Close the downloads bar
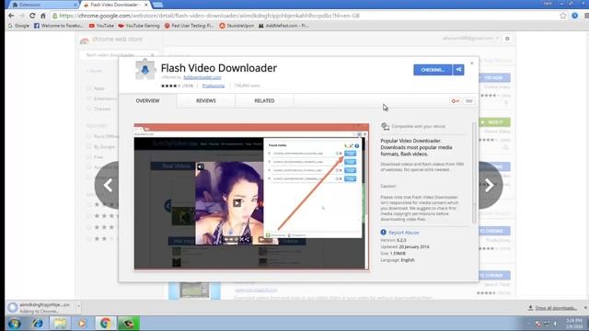 pyautogui.click(x=585, y=308)
